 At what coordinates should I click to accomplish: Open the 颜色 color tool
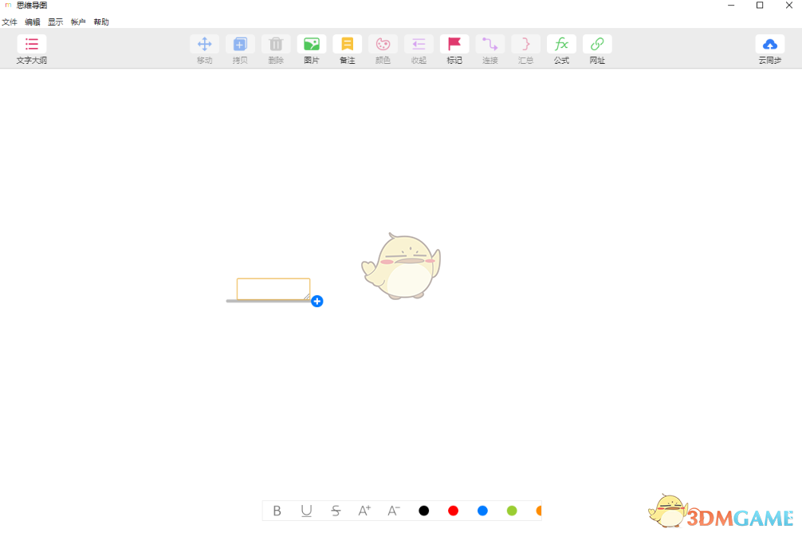pos(383,48)
